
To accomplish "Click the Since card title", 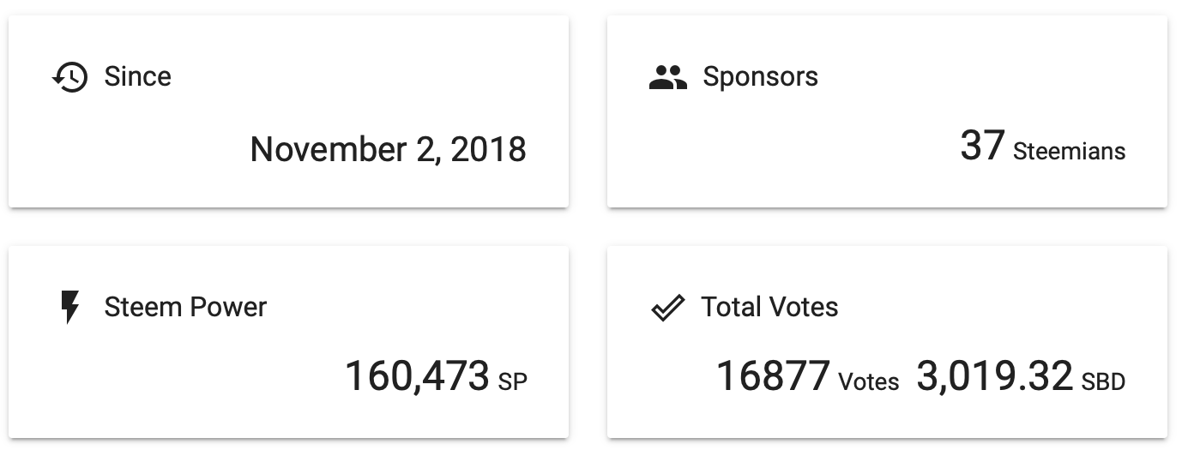I will tap(137, 76).
